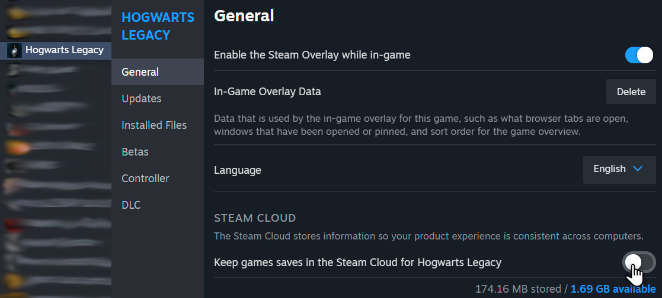Image resolution: width=662 pixels, height=298 pixels.
Task: Click the STEAM CLOUD section header
Action: pos(255,218)
